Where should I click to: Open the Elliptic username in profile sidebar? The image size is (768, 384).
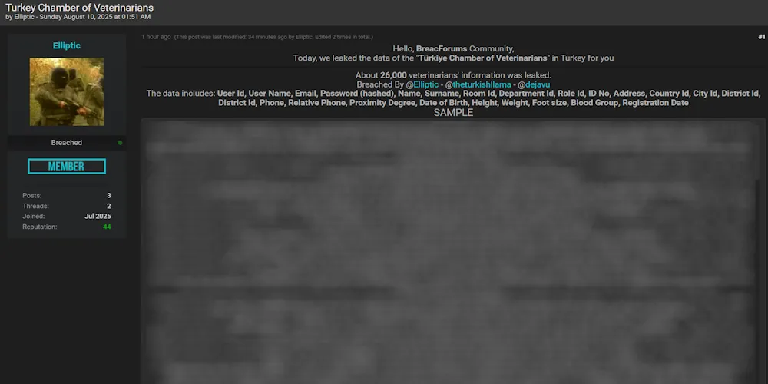coord(67,46)
